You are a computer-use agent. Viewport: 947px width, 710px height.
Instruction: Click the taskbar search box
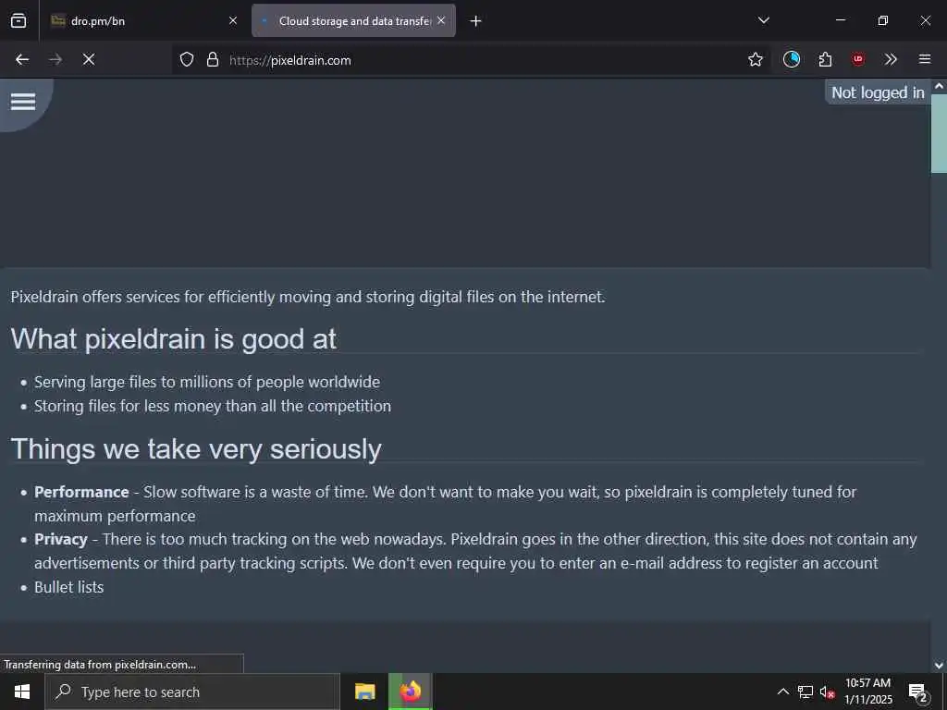192,692
